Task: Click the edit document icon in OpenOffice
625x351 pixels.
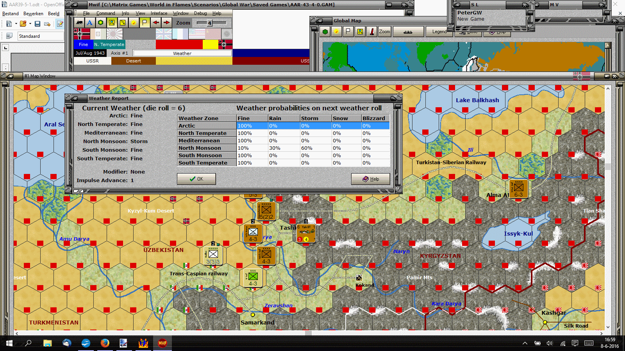Action: (60, 24)
